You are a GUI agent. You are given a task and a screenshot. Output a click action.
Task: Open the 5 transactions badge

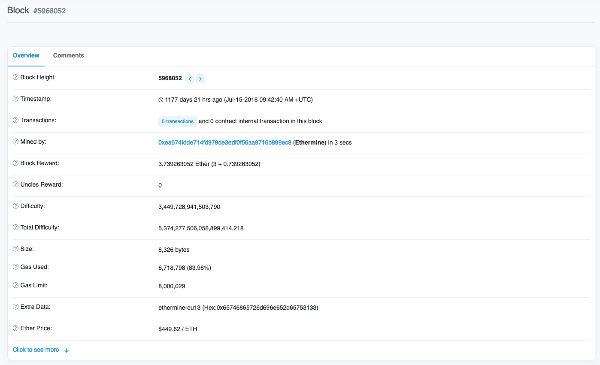click(178, 121)
